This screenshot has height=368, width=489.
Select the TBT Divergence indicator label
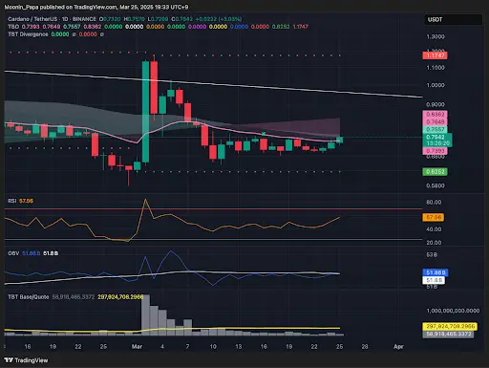pos(28,34)
